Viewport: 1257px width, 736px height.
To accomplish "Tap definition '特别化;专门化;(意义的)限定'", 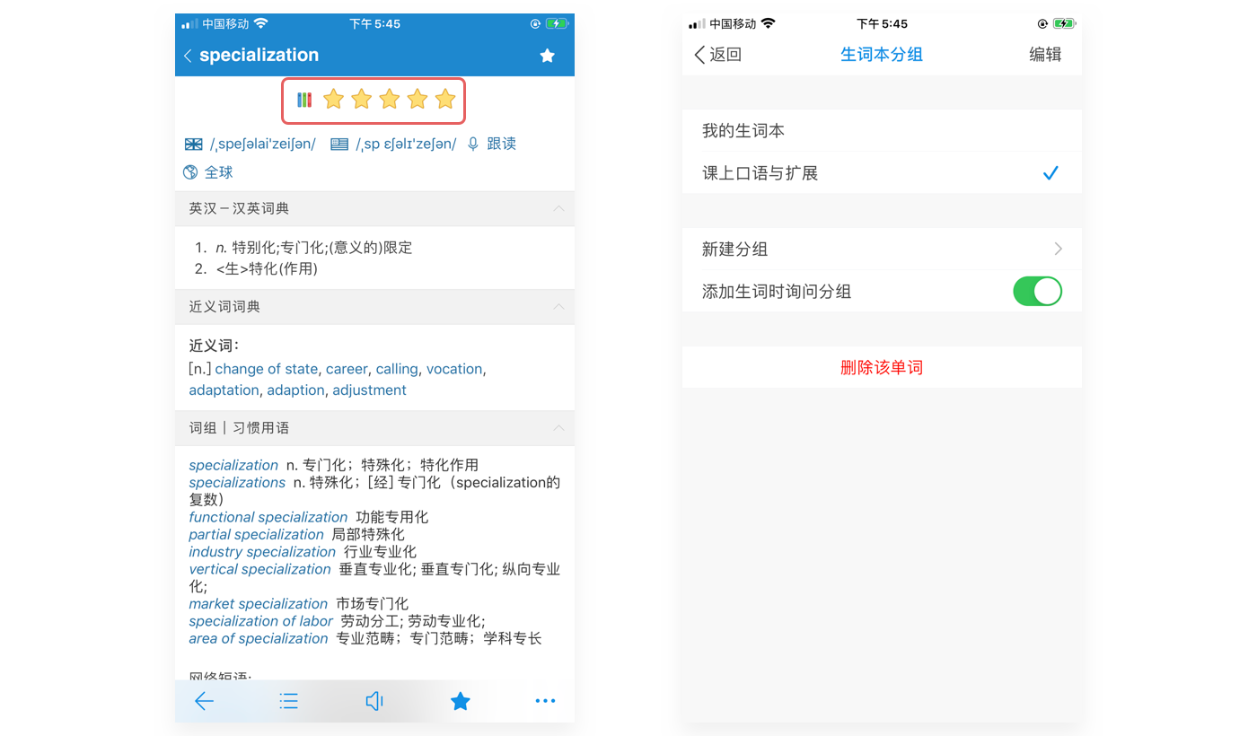I will (x=321, y=248).
